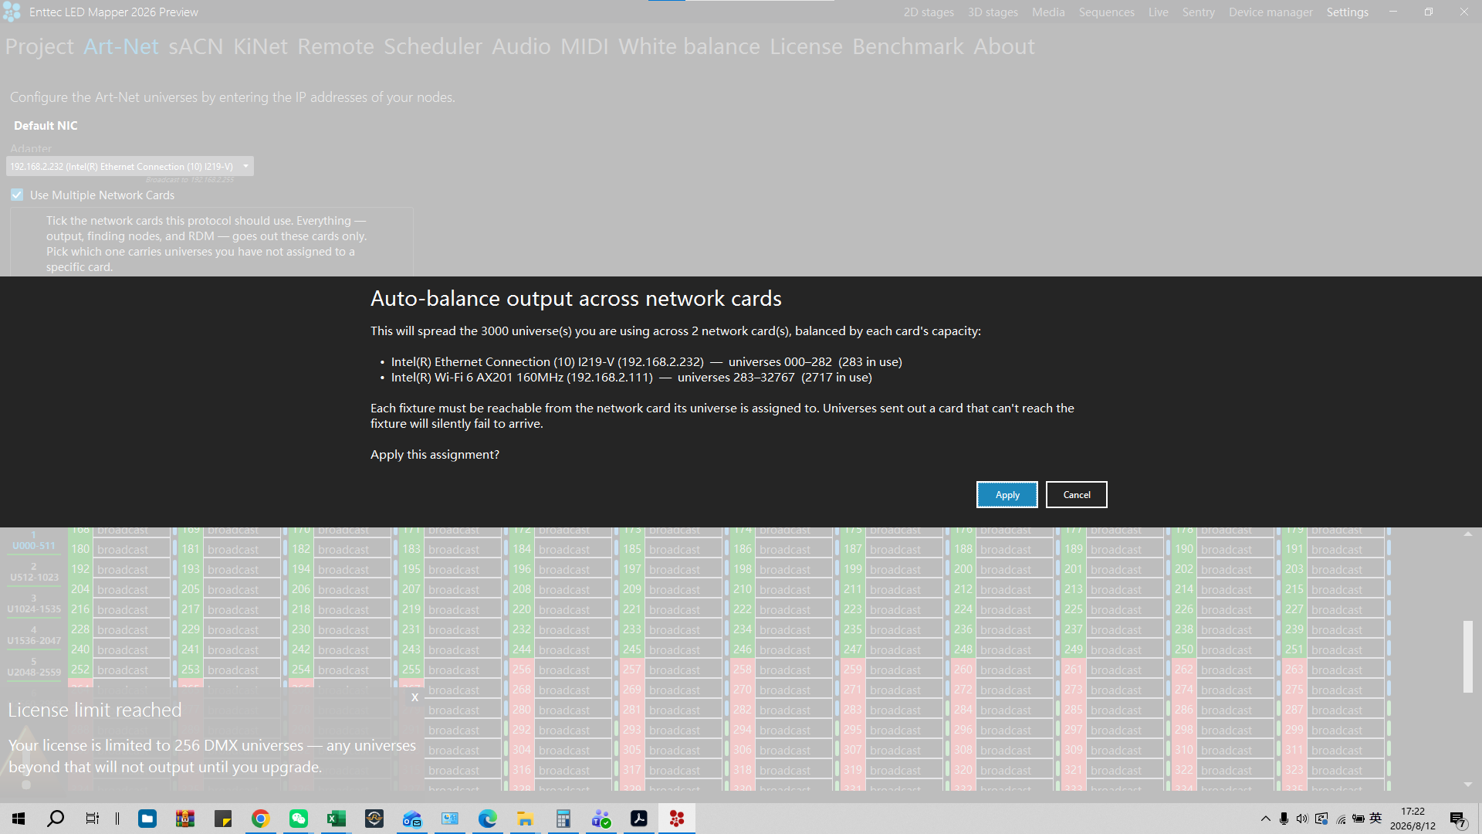The height and width of the screenshot is (834, 1482).
Task: Select universe page 4 U1536-2047
Action: 34,636
